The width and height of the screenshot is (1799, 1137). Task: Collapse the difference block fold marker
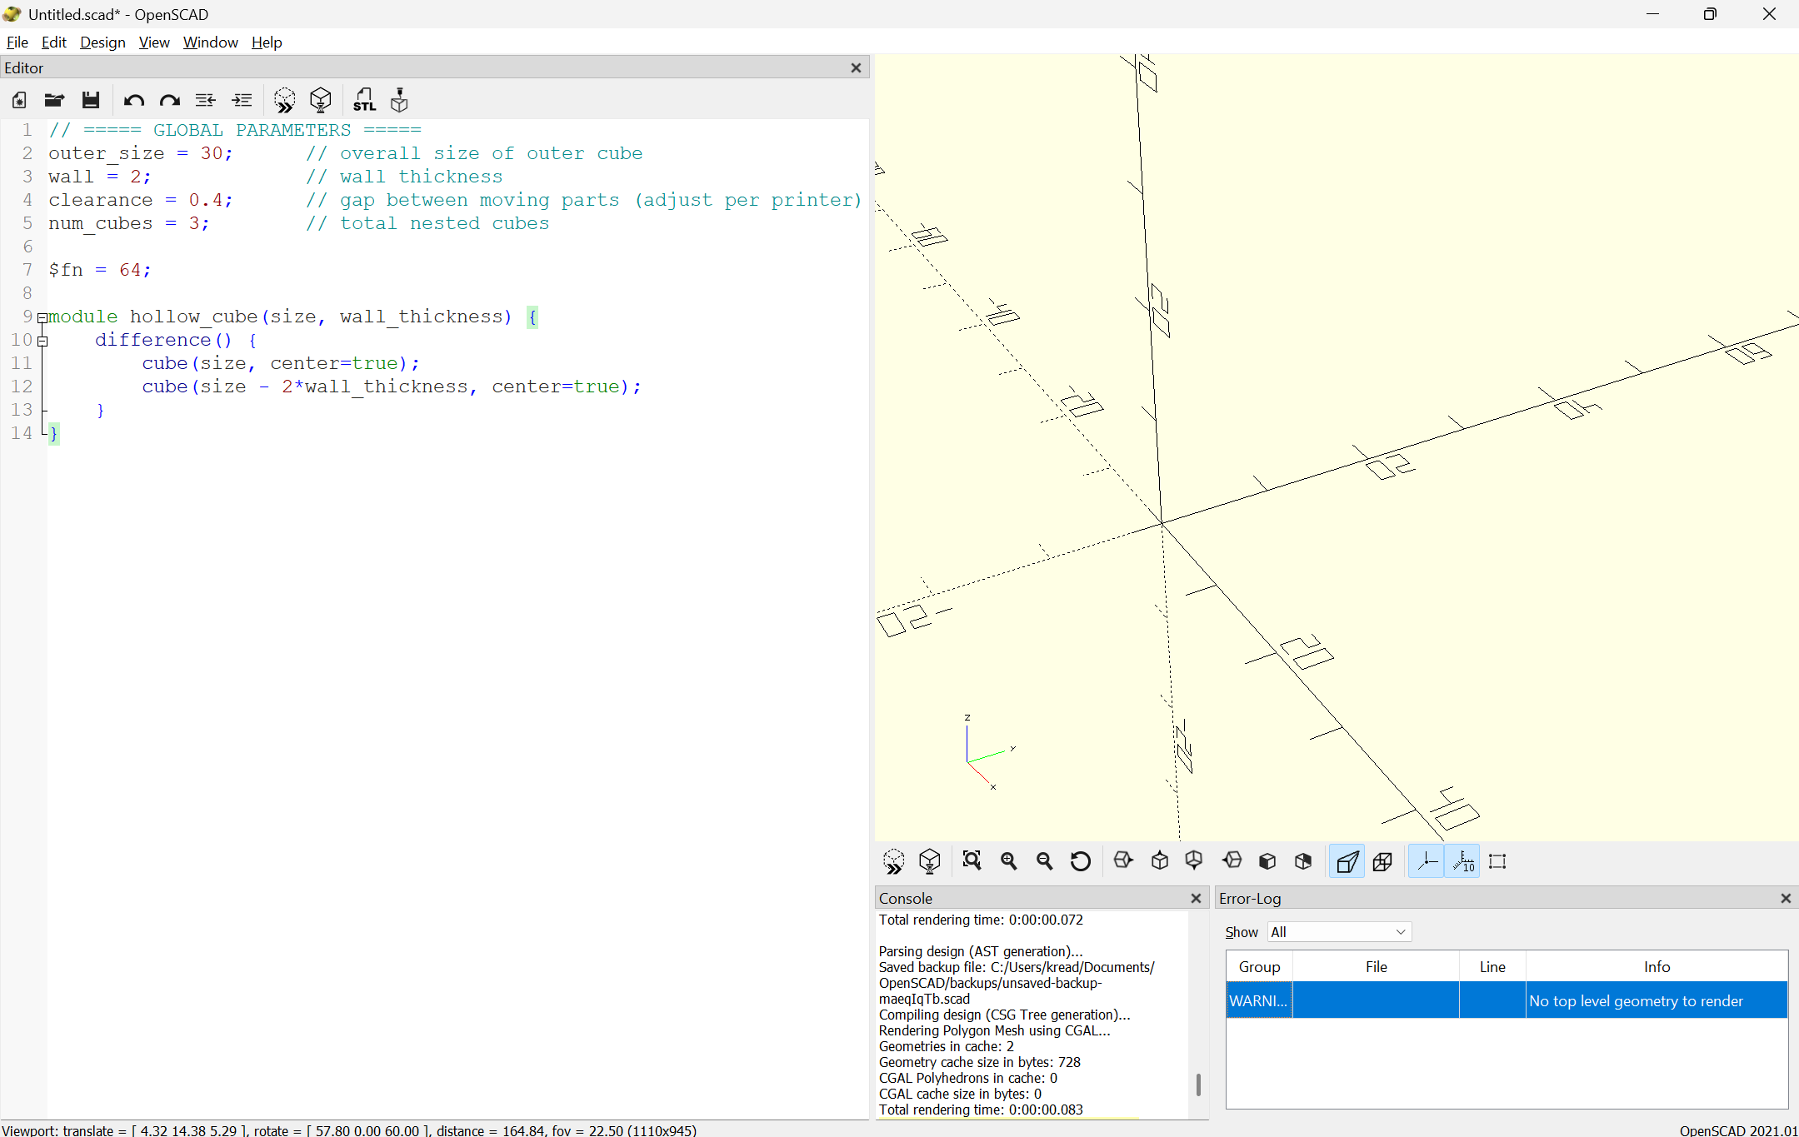43,341
